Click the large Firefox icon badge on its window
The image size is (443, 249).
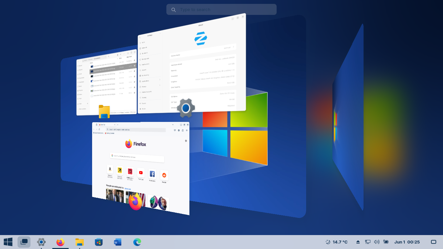(136, 201)
